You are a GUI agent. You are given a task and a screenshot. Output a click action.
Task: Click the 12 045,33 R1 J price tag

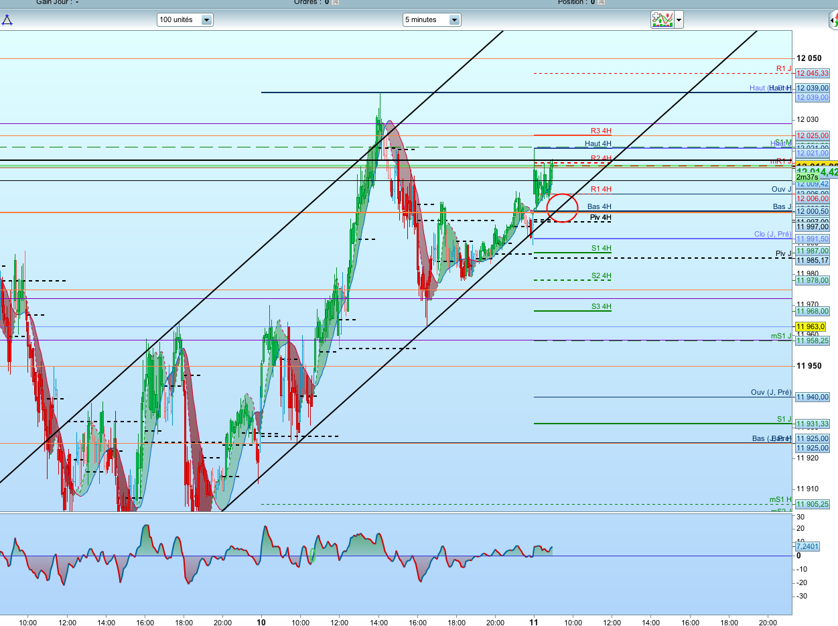click(812, 73)
